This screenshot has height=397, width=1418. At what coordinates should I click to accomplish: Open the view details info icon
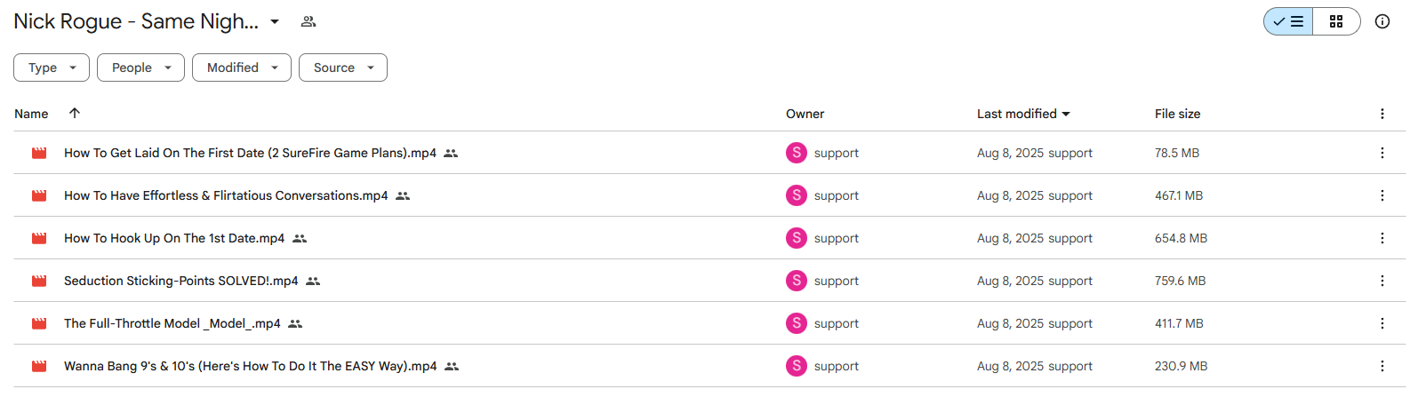pyautogui.click(x=1382, y=21)
